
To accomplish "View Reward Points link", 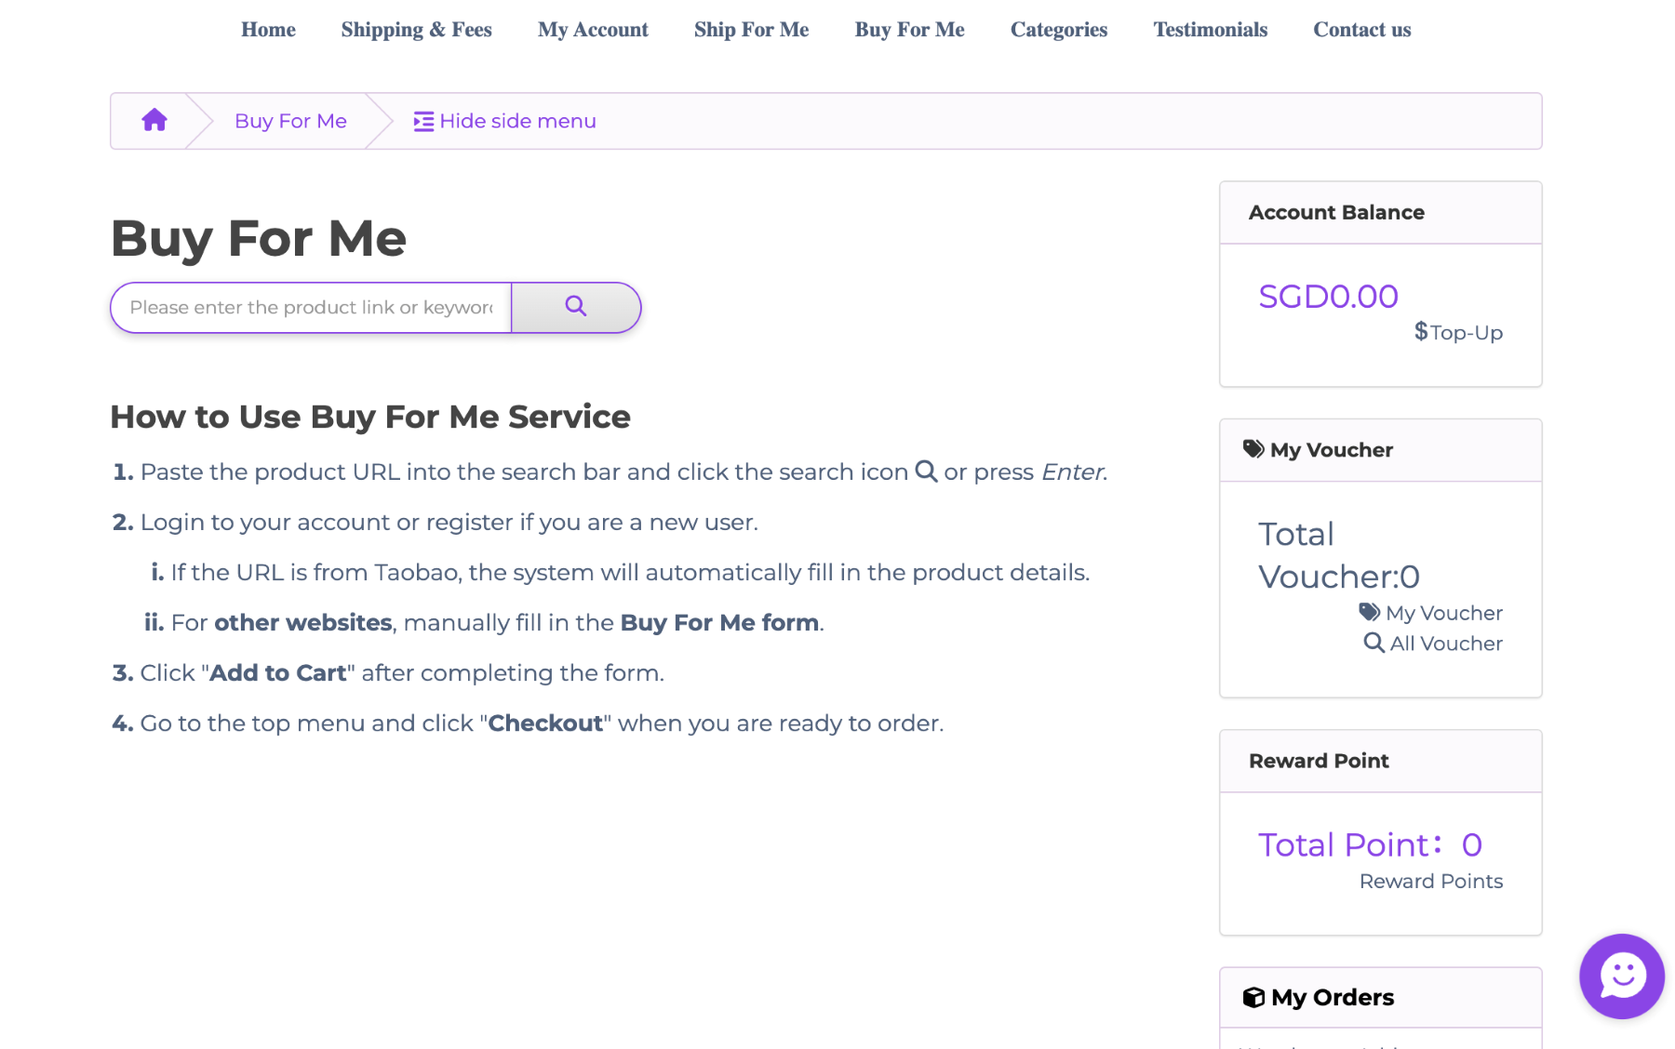I will pos(1430,881).
